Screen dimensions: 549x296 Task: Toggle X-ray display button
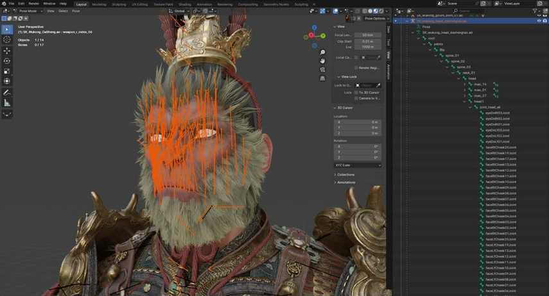click(x=356, y=11)
